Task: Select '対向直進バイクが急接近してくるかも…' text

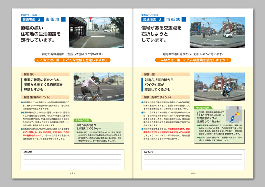Action: point(209,120)
